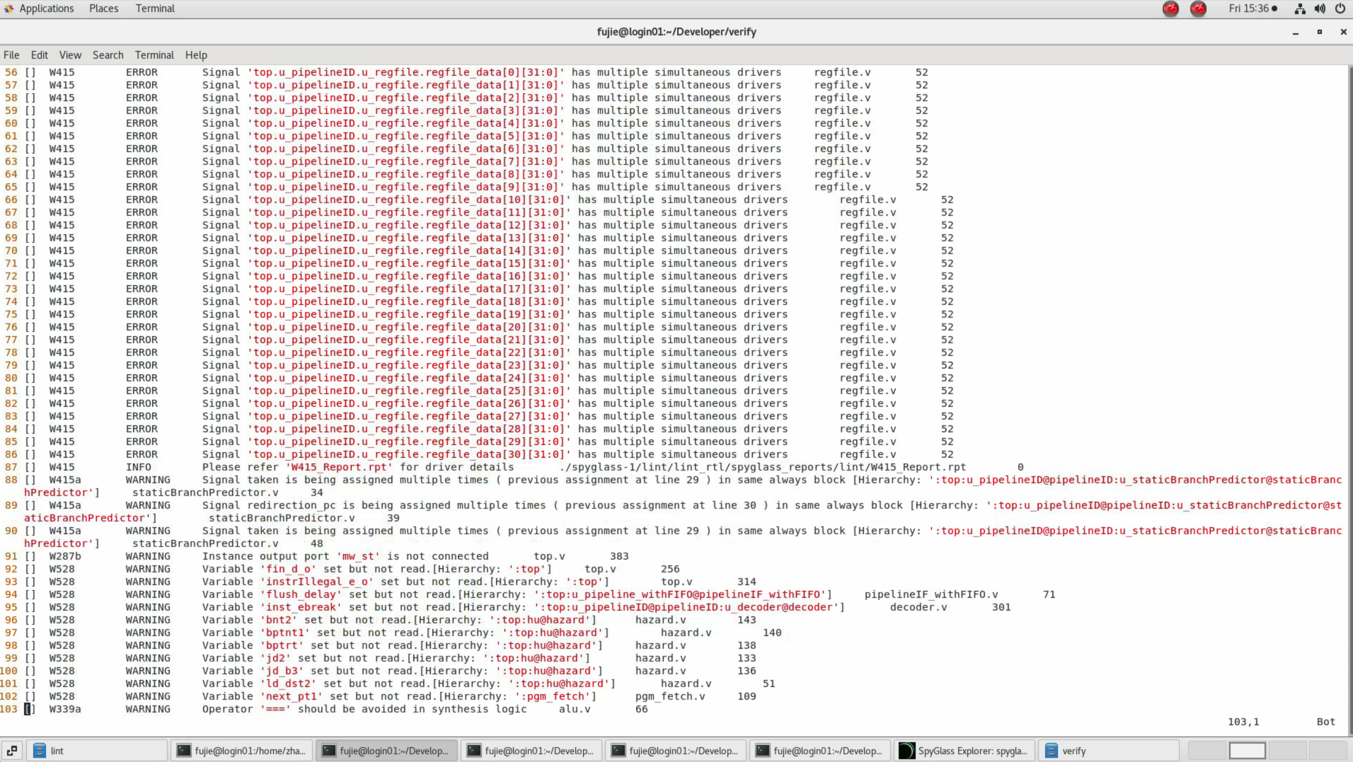Screen dimensions: 1353x762
Task: Click 'jd_b3' variable on line 100
Action: pyautogui.click(x=282, y=671)
